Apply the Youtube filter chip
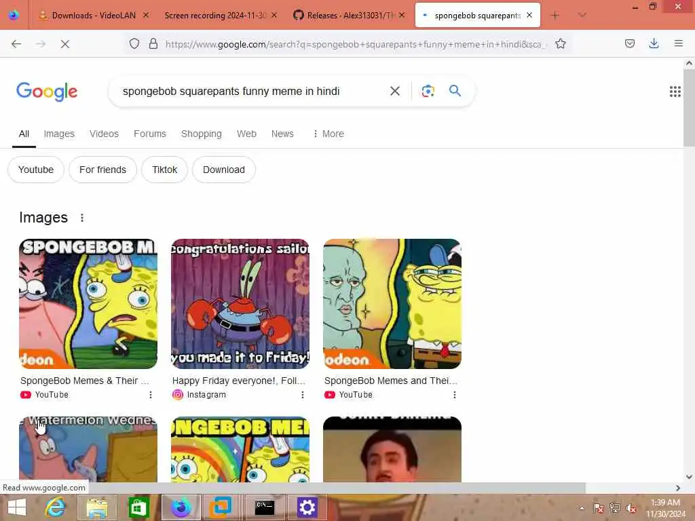Viewport: 695px width, 521px height. point(36,170)
